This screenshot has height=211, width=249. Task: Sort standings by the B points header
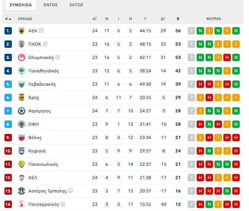pyautogui.click(x=178, y=19)
